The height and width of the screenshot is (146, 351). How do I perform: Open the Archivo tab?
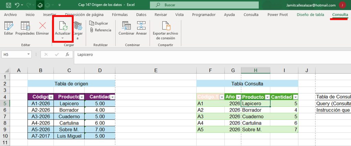pyautogui.click(x=11, y=15)
